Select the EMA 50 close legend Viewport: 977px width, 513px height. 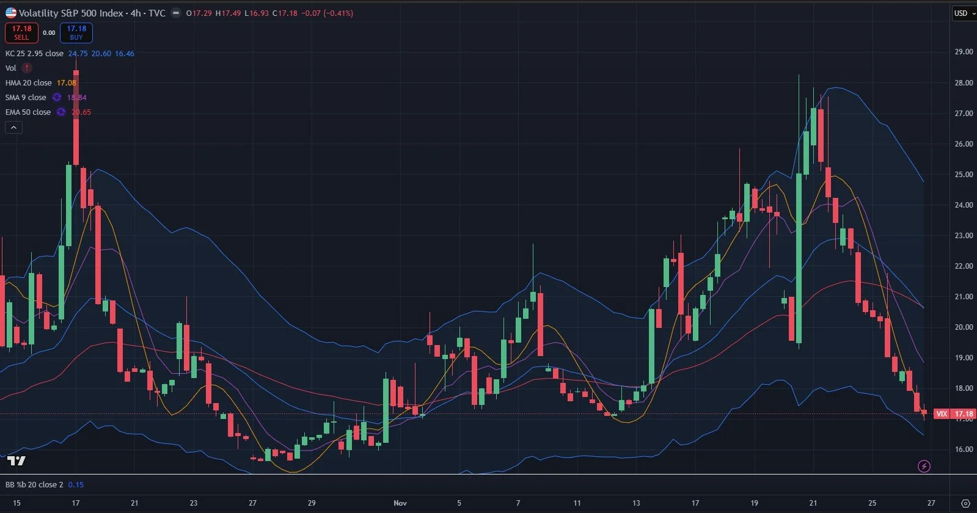pyautogui.click(x=28, y=112)
